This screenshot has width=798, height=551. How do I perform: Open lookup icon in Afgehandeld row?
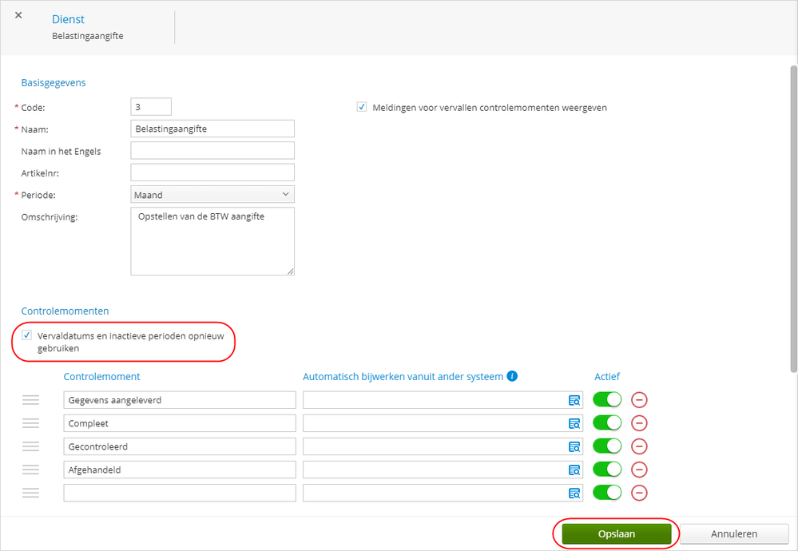pos(574,470)
